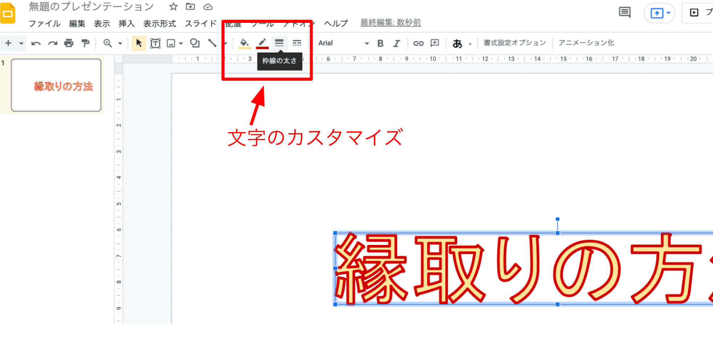Click the fill color bucket icon
The width and height of the screenshot is (713, 350).
[x=244, y=43]
